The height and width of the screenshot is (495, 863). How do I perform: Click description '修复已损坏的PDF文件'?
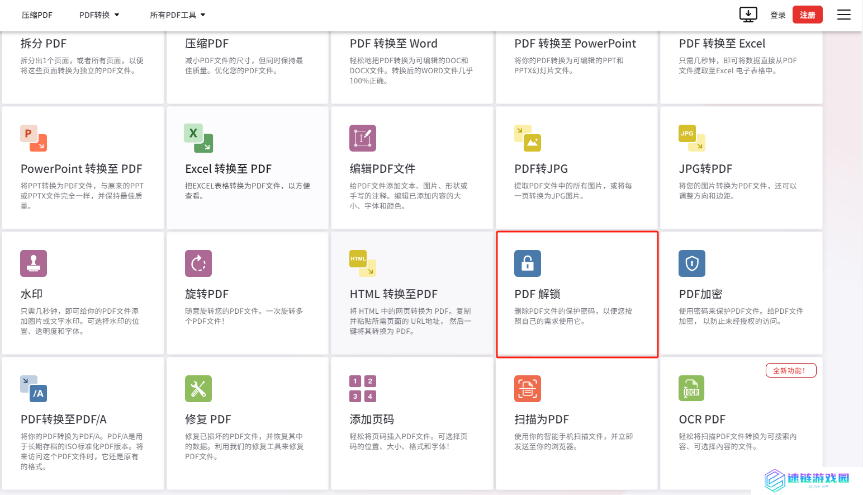244,446
